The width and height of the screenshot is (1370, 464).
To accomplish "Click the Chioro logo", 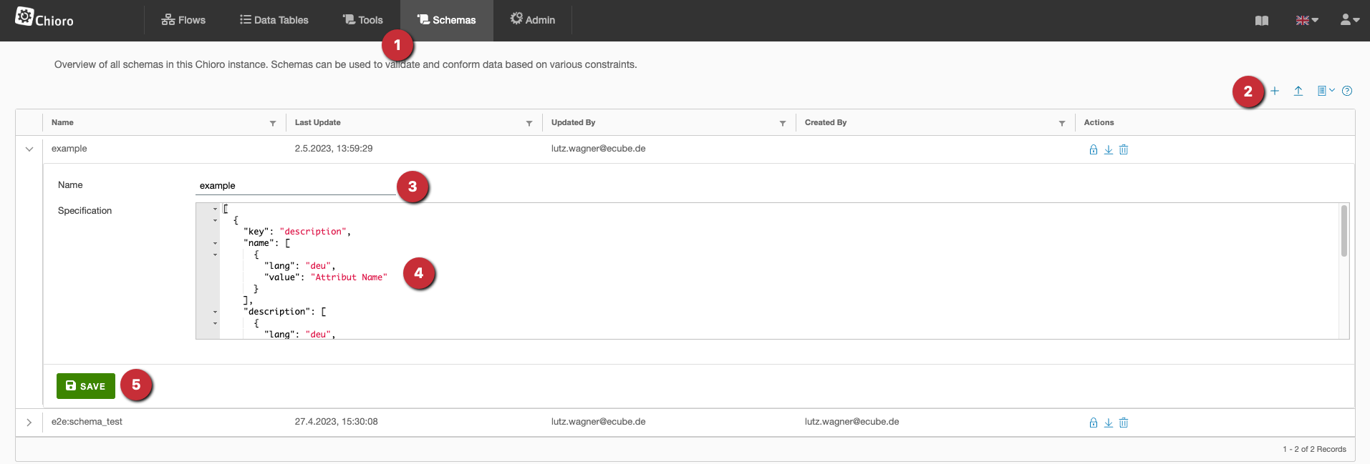I will (x=44, y=18).
